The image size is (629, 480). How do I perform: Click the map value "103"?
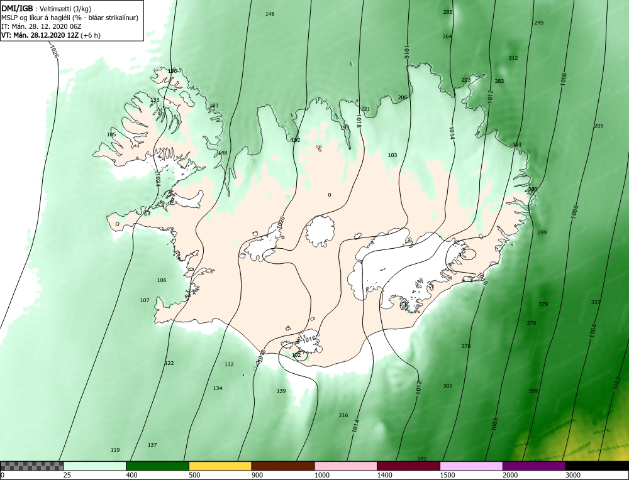[392, 155]
